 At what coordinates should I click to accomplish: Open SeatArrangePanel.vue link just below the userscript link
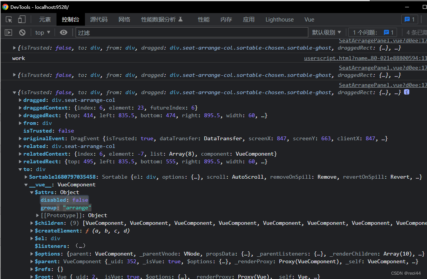pyautogui.click(x=383, y=68)
